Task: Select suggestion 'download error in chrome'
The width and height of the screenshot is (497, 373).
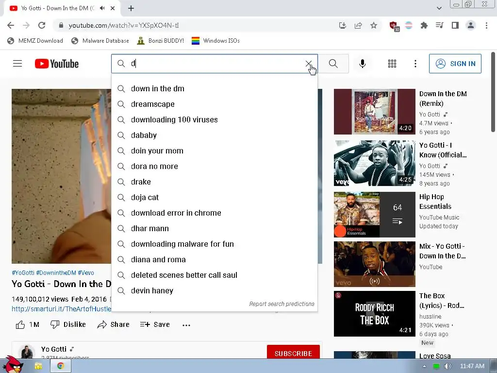Action: coord(214,213)
